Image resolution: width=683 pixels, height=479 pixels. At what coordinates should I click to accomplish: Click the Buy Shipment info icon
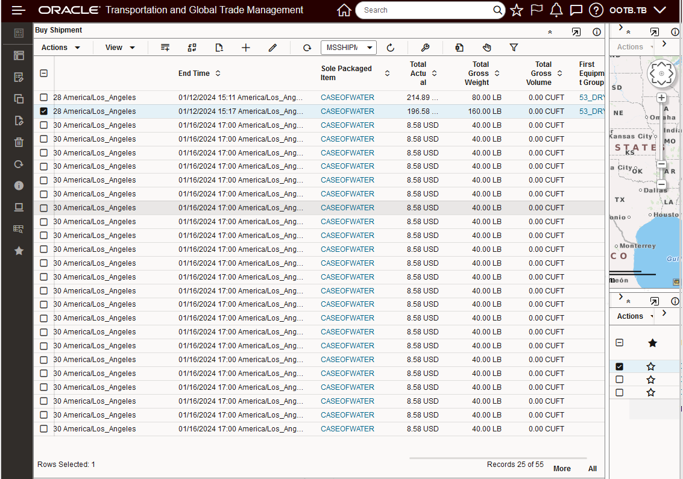click(597, 32)
